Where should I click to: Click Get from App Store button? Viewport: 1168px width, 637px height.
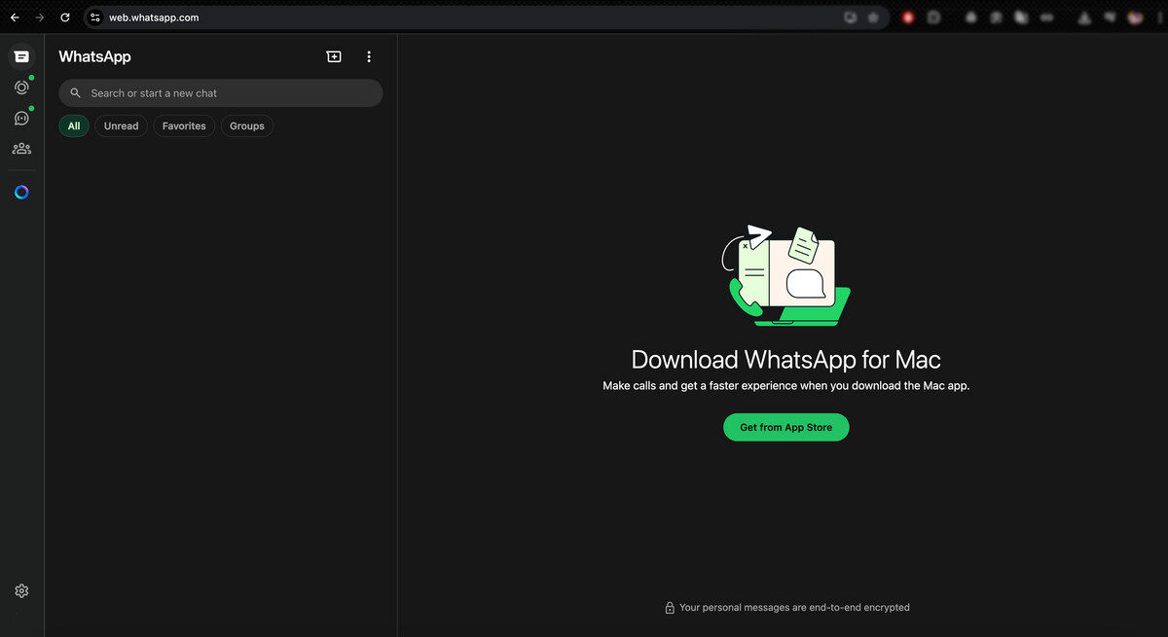tap(785, 427)
